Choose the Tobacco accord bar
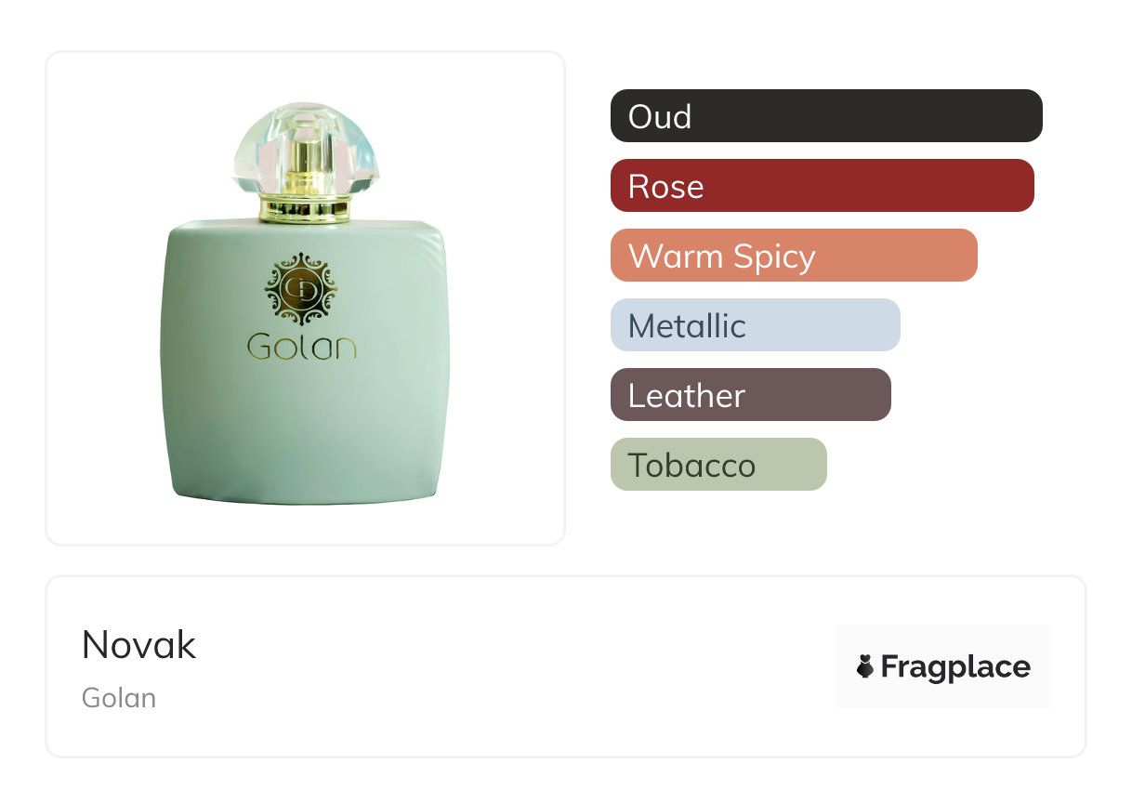Image resolution: width=1132 pixels, height=803 pixels. [x=718, y=465]
